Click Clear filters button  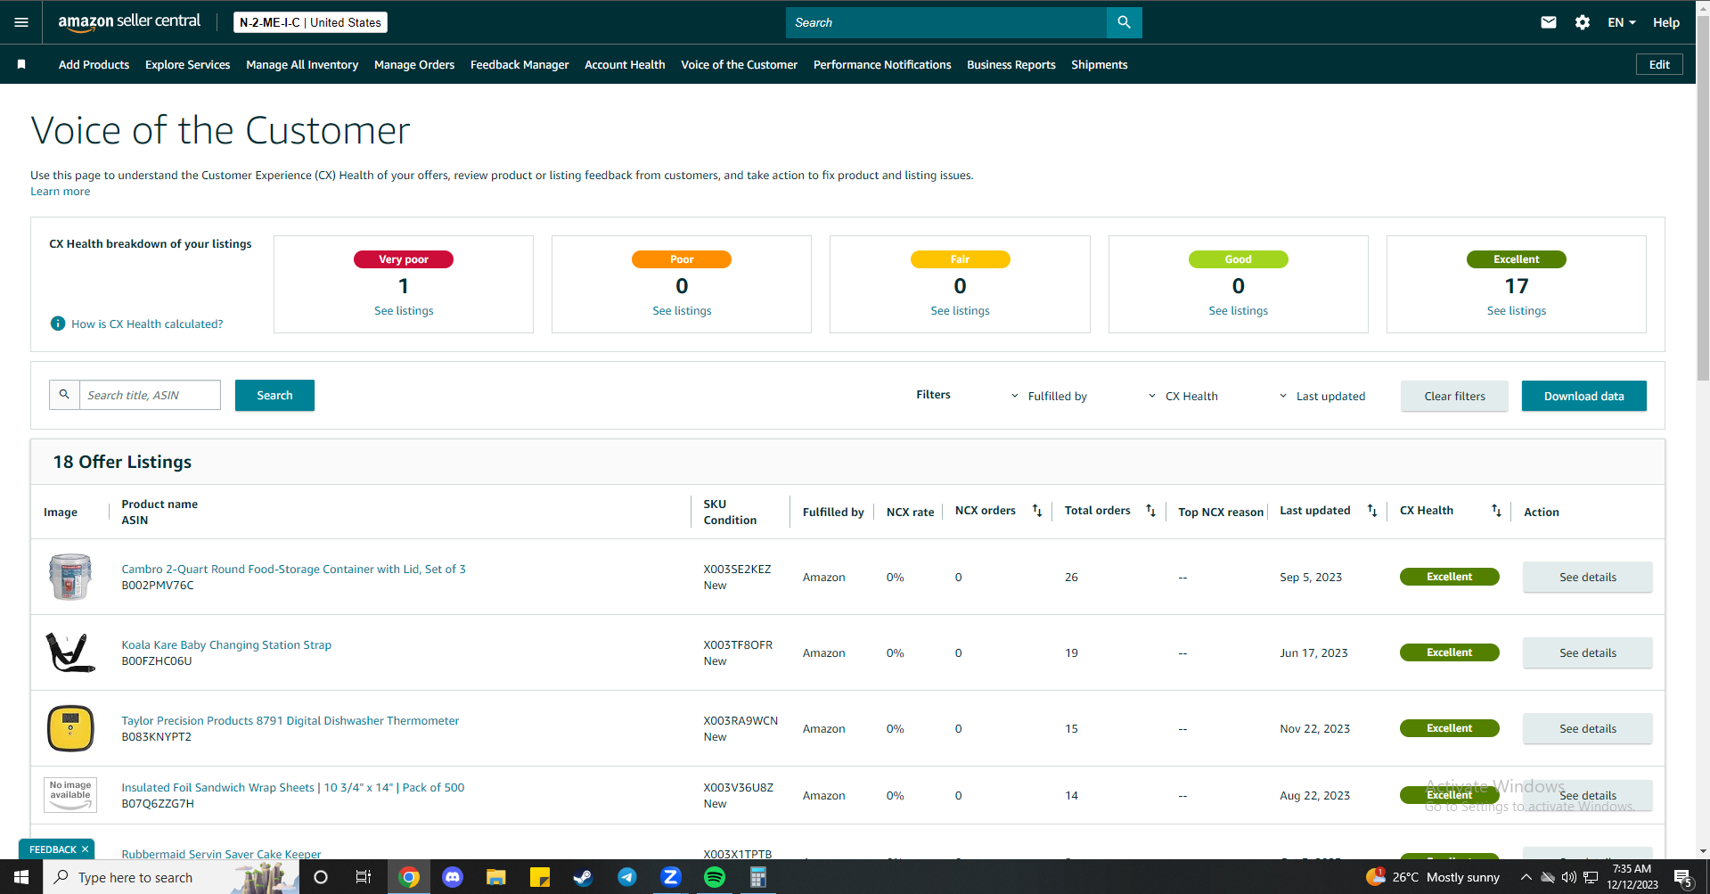coord(1454,396)
